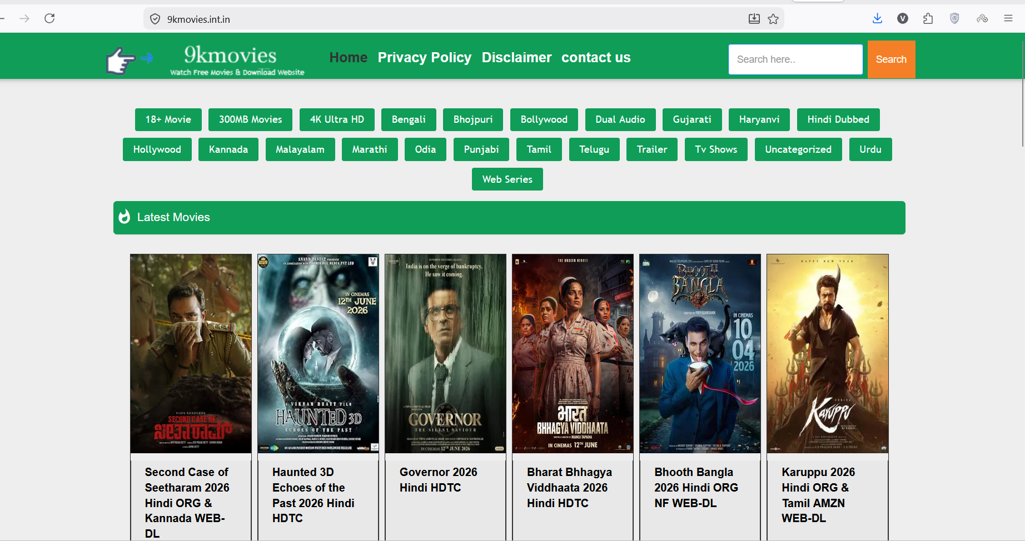Open site security shield icon in address bar
This screenshot has height=541, width=1025.
tap(155, 19)
